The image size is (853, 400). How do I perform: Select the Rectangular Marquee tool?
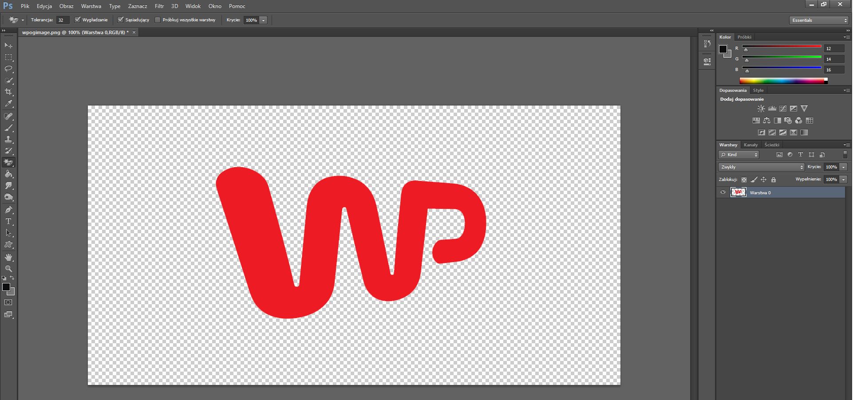pyautogui.click(x=8, y=57)
